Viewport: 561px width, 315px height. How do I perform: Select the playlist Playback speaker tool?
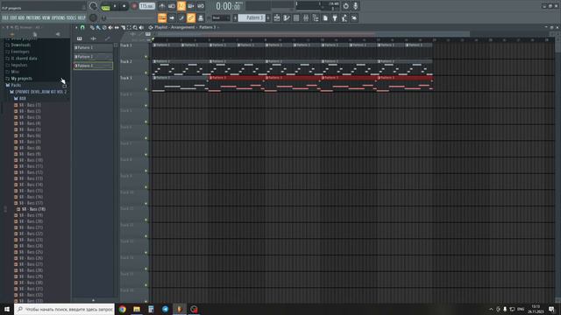coord(141,27)
